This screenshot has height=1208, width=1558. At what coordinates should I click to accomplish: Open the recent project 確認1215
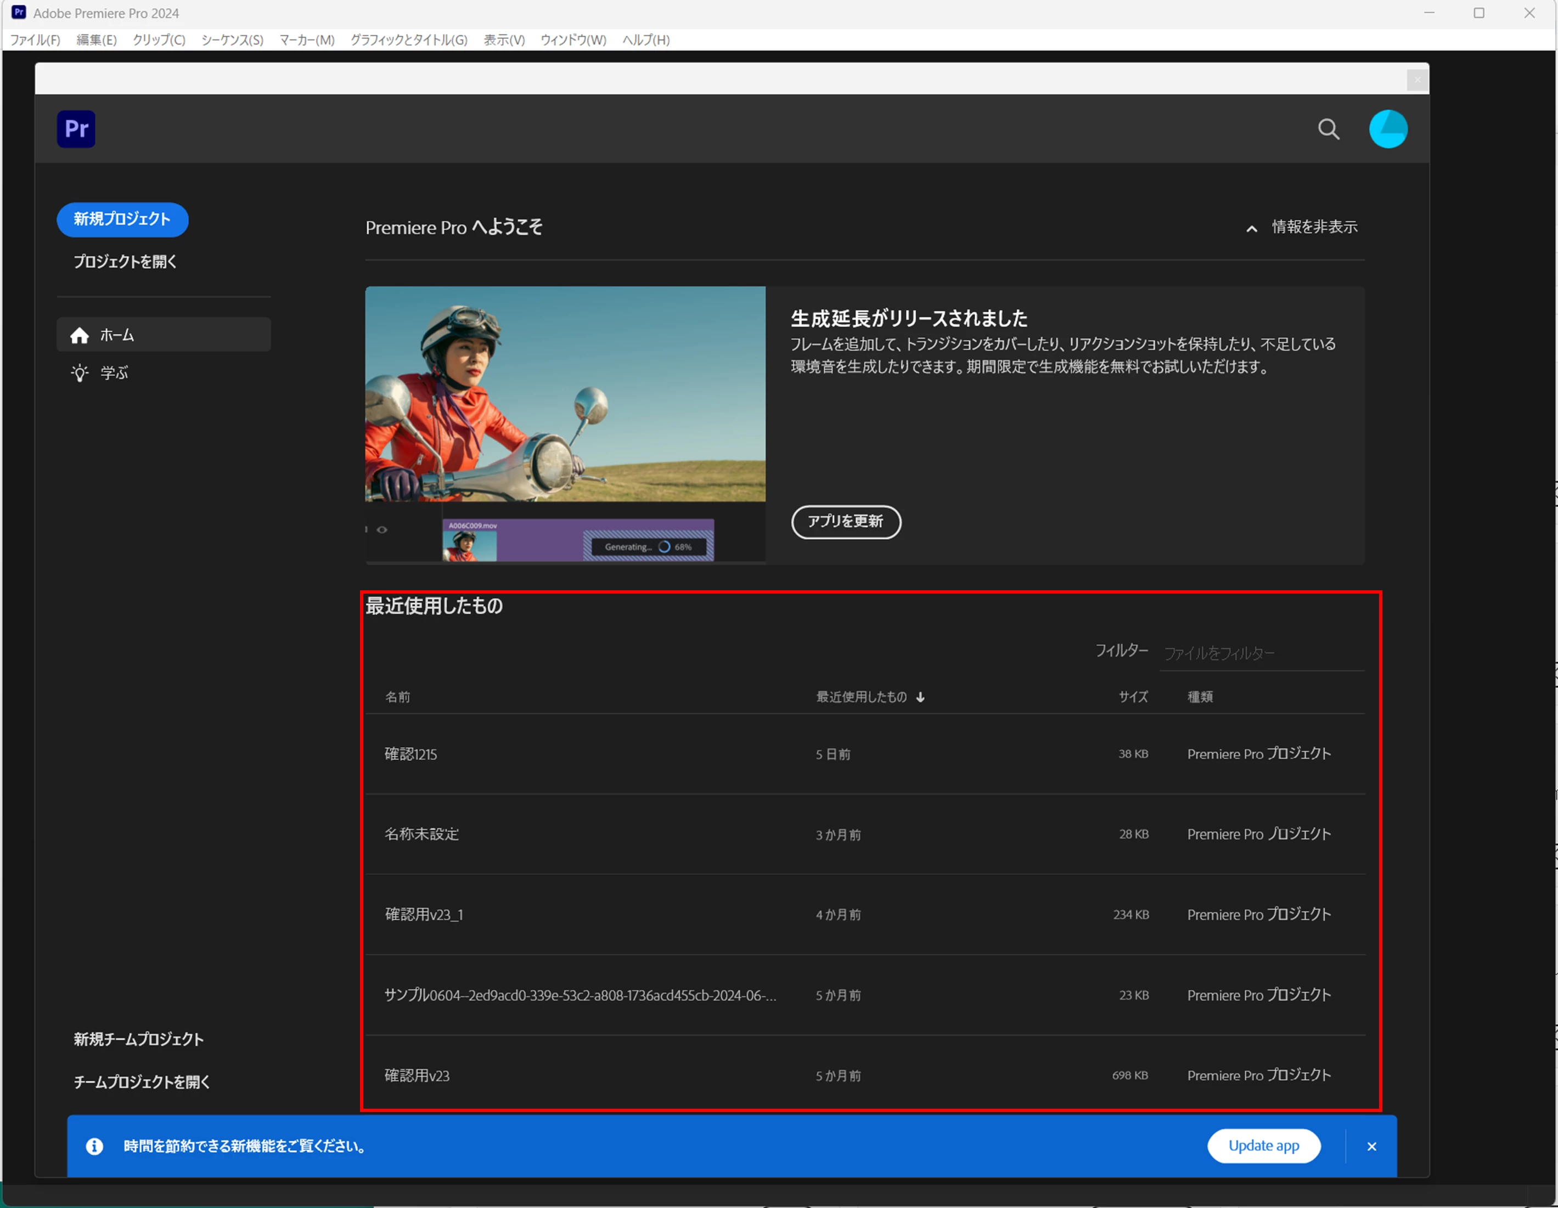pos(411,754)
